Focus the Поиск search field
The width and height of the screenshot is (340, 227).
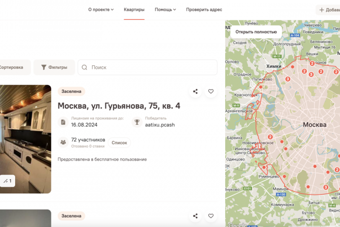click(147, 67)
